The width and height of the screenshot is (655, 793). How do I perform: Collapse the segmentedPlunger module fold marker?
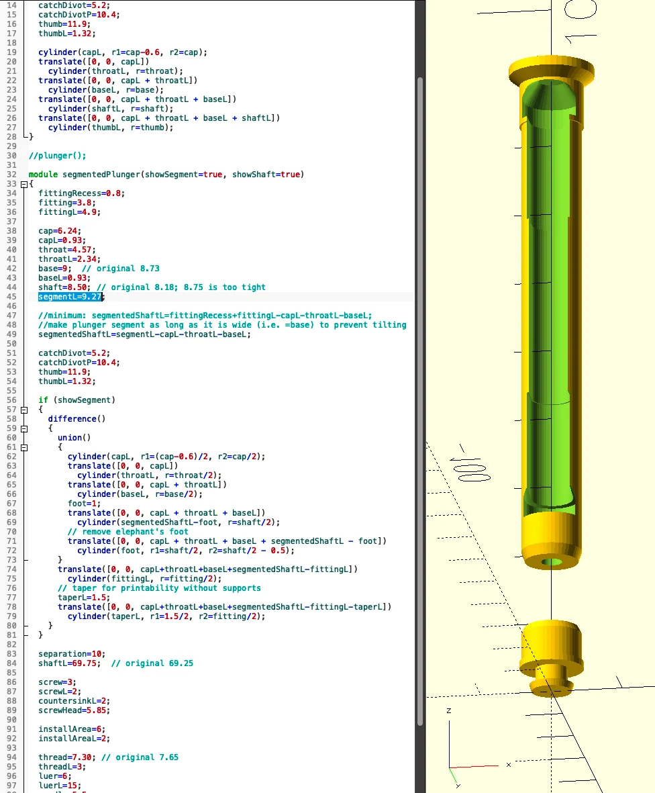coord(23,184)
